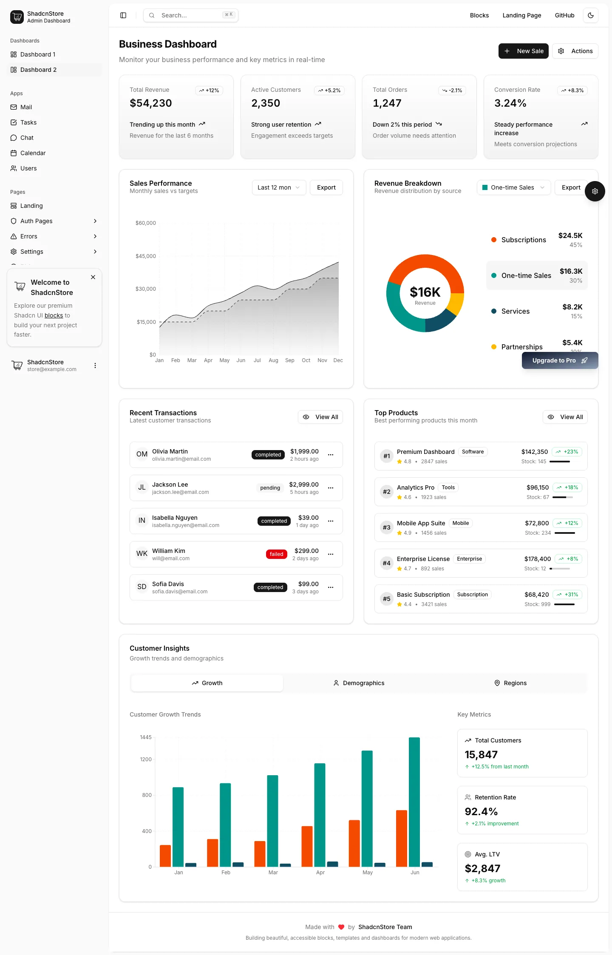
Task: Open account options beside store@example.com
Action: 95,366
